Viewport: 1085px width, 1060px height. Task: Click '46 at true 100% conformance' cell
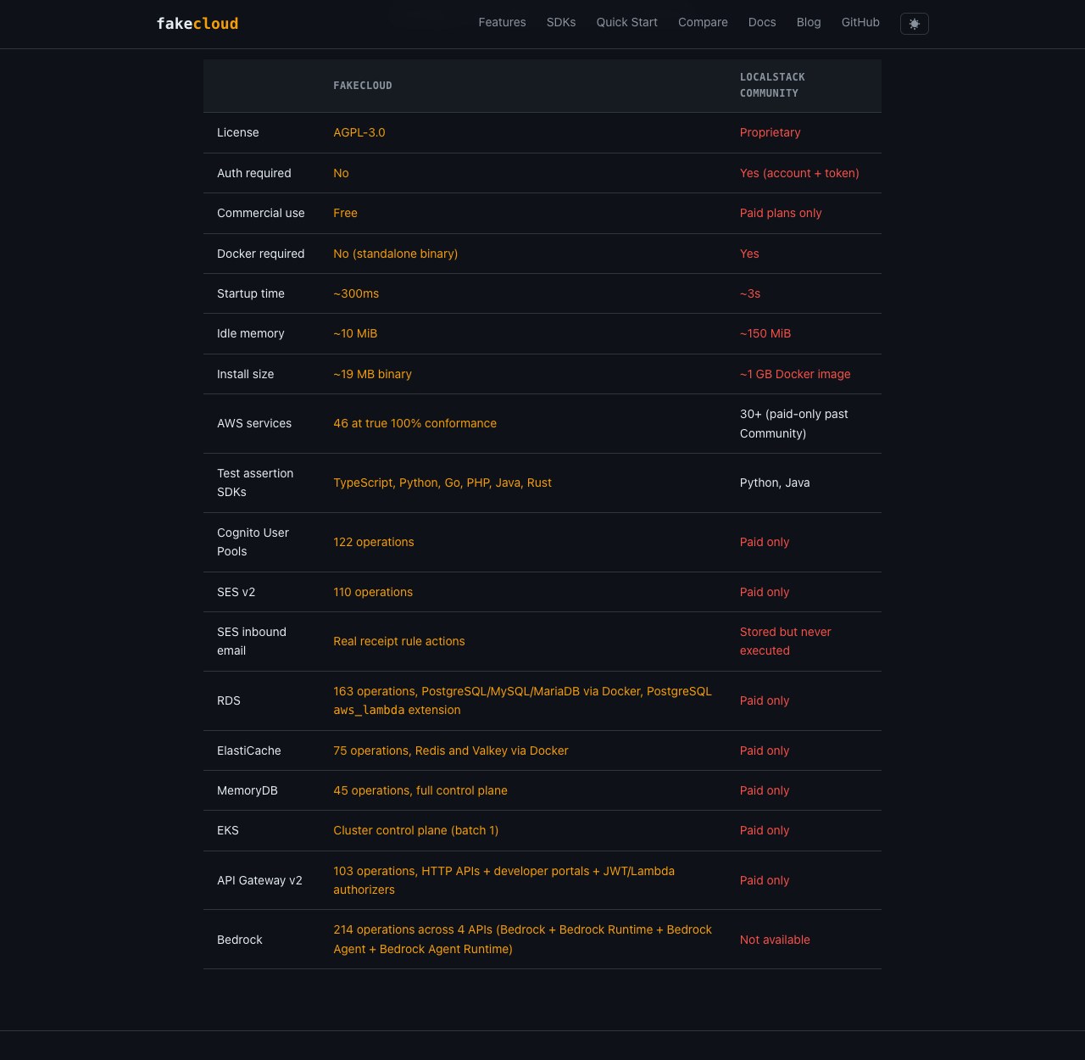(415, 424)
